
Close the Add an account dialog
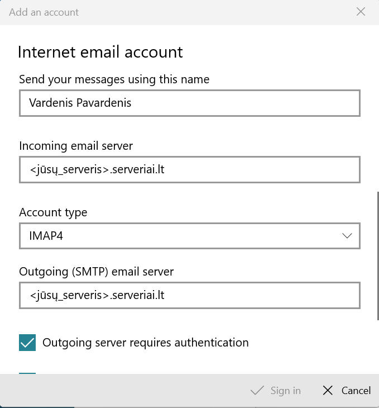(361, 12)
